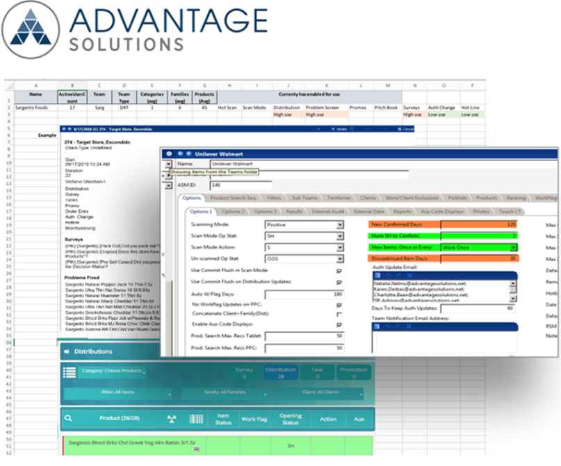Open the list menu icon beside Category

click(x=70, y=372)
